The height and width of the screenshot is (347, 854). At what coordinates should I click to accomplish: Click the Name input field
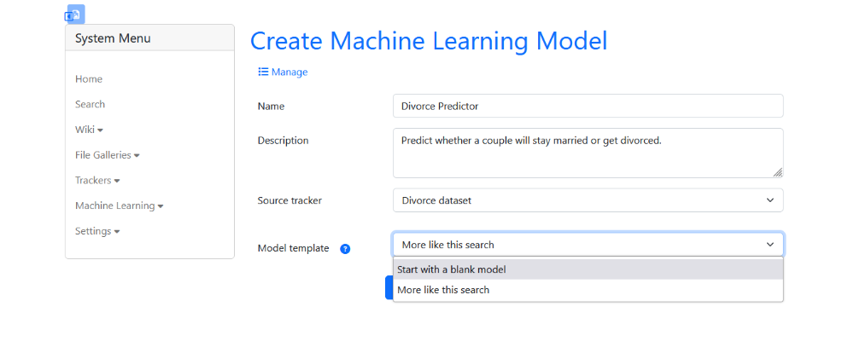pyautogui.click(x=588, y=106)
